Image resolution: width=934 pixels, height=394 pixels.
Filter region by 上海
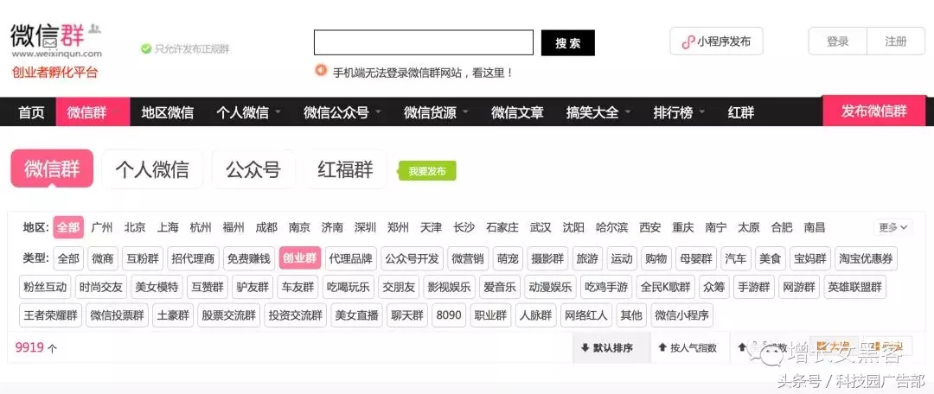(x=168, y=227)
